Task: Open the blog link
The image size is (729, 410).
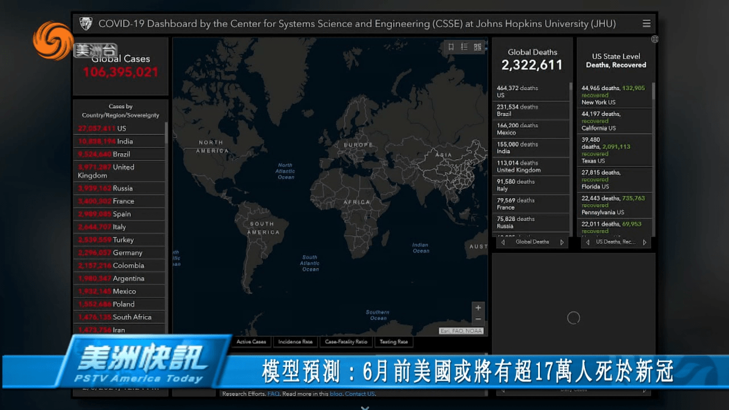Action: (335, 393)
